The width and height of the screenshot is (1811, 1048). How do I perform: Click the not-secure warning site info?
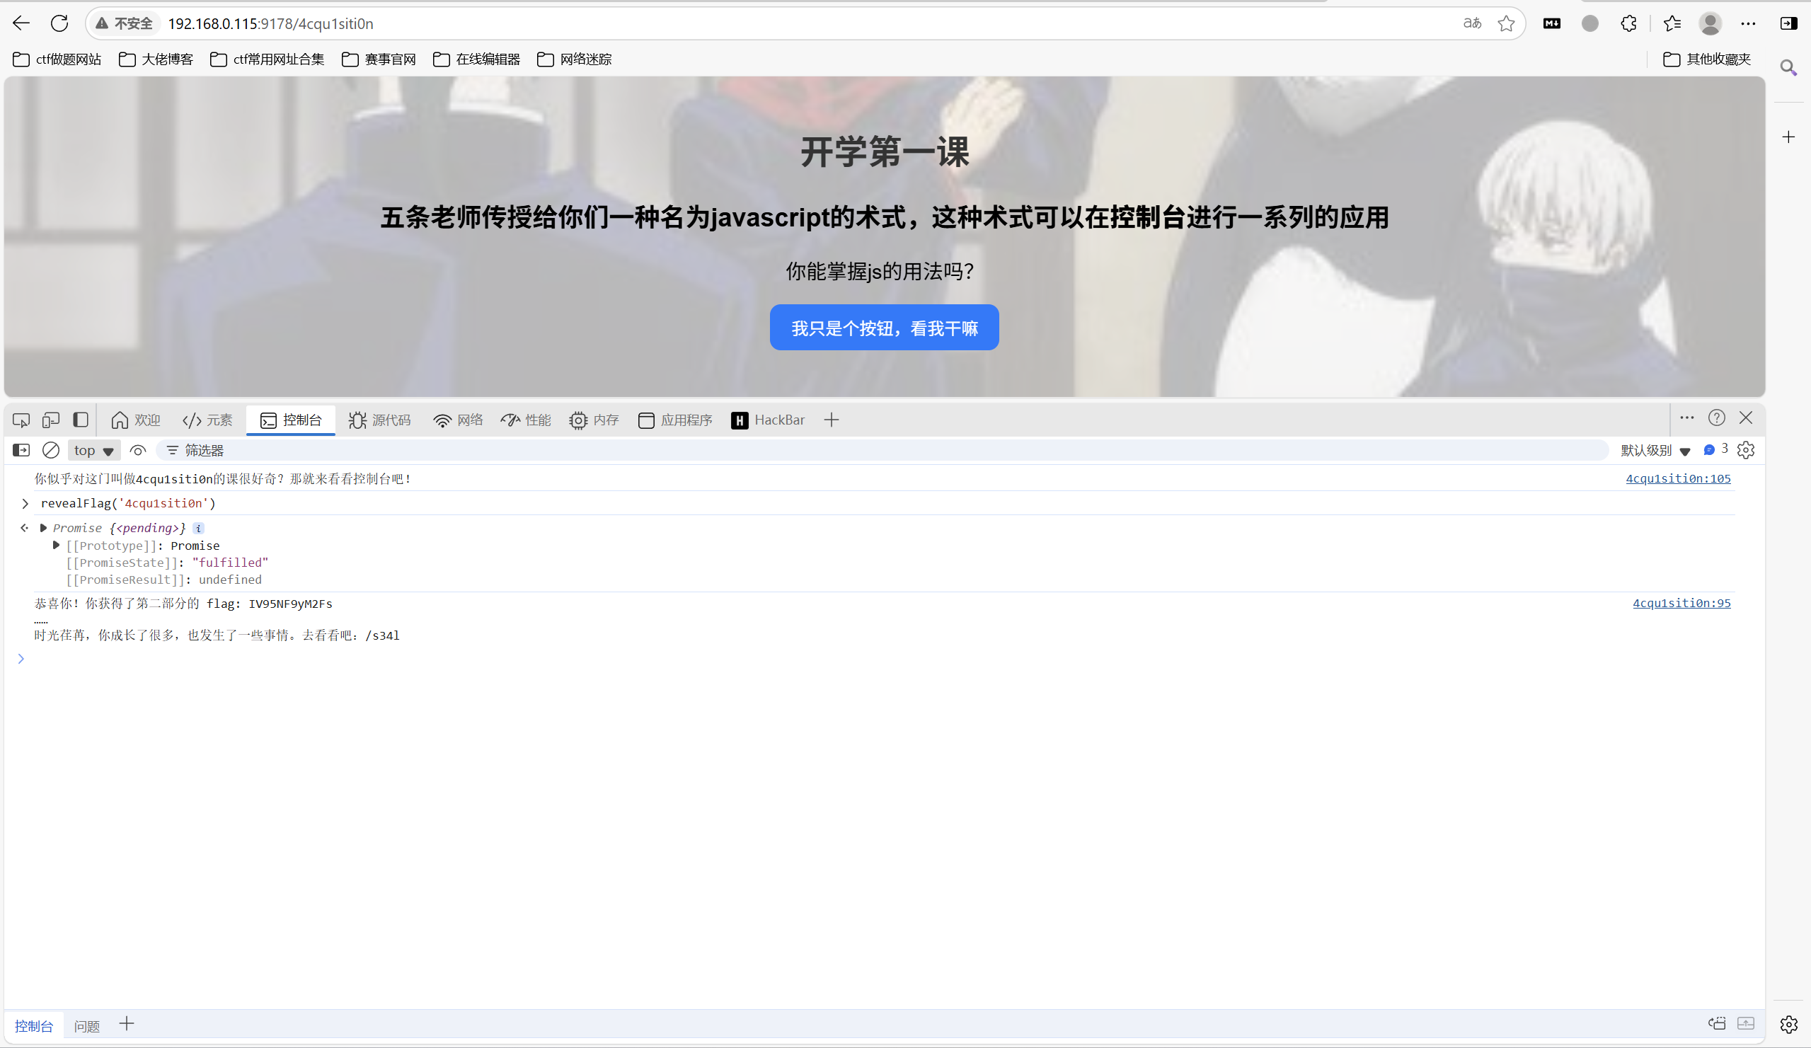pos(124,24)
